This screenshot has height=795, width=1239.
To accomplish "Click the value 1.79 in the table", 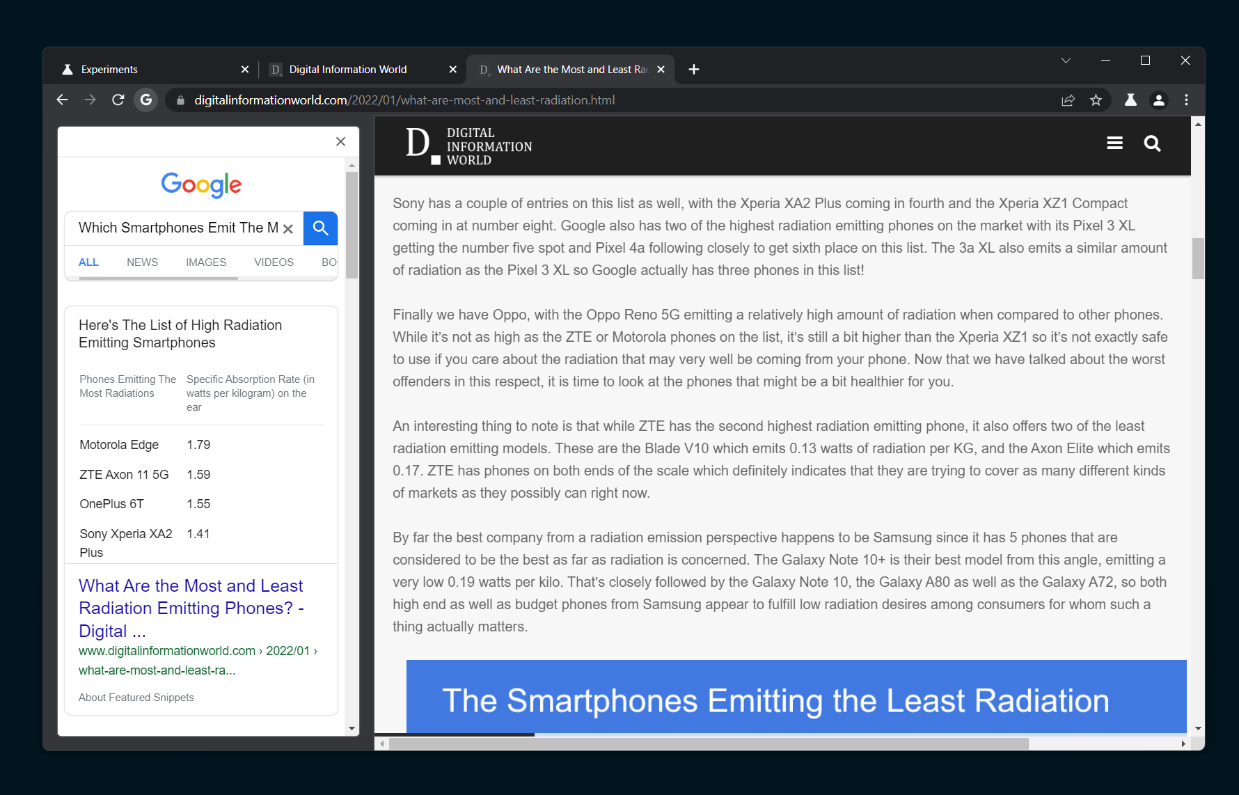I will (198, 445).
